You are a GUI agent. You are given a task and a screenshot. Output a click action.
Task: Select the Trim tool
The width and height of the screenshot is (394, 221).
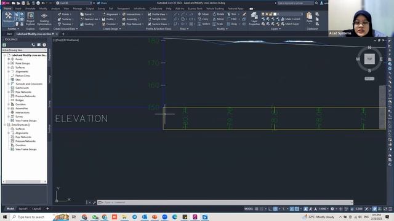(232, 14)
